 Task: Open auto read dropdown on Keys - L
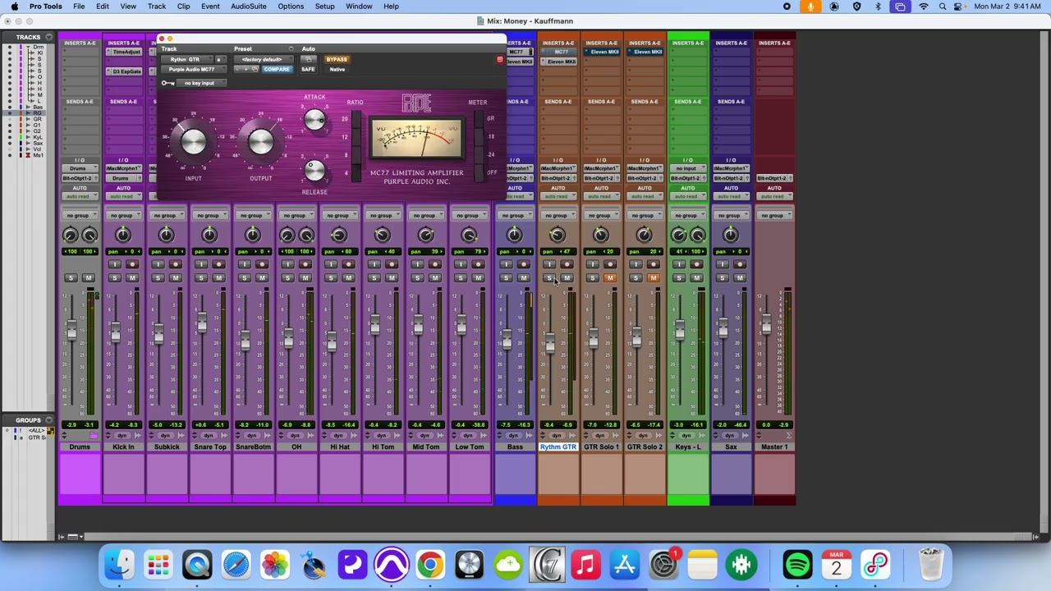[687, 196]
